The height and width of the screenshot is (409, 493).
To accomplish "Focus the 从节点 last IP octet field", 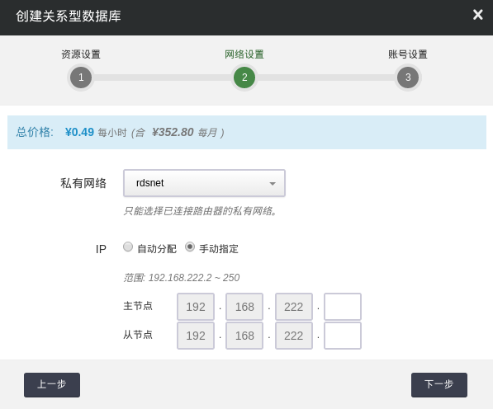I will [343, 336].
